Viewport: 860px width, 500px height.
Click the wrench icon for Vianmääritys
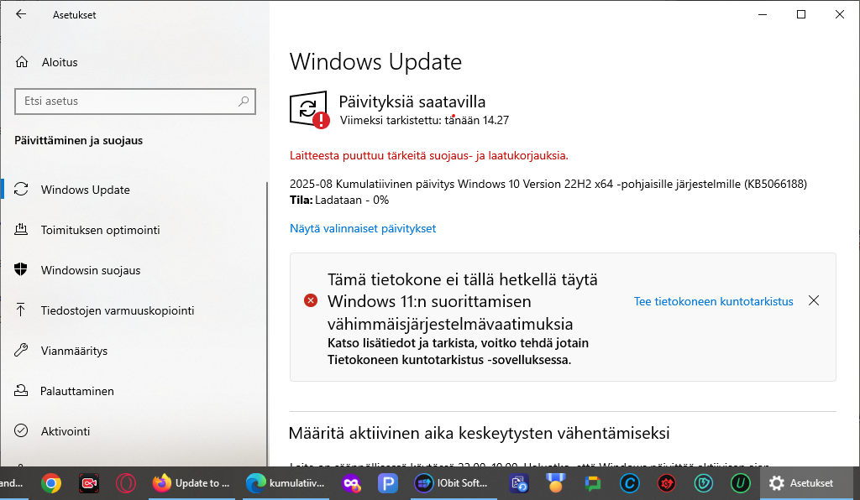[21, 350]
